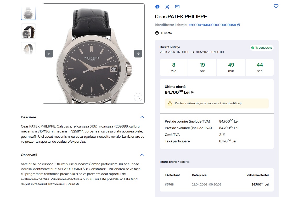Viewport: 293px width, 197px height.
Task: Open the auction identifier link
Action: 212,25
